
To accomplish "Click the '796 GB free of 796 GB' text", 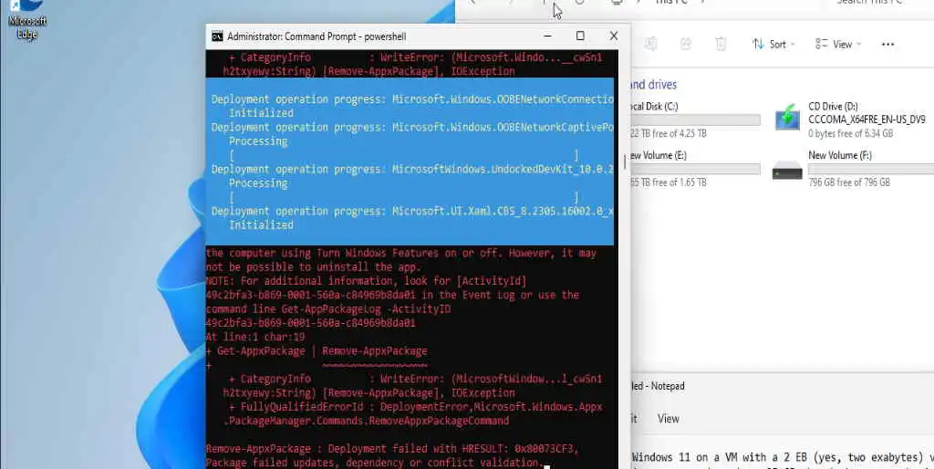I will pos(849,182).
